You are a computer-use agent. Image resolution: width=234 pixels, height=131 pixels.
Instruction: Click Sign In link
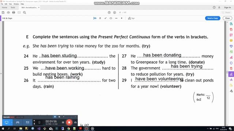[x=227, y=7]
